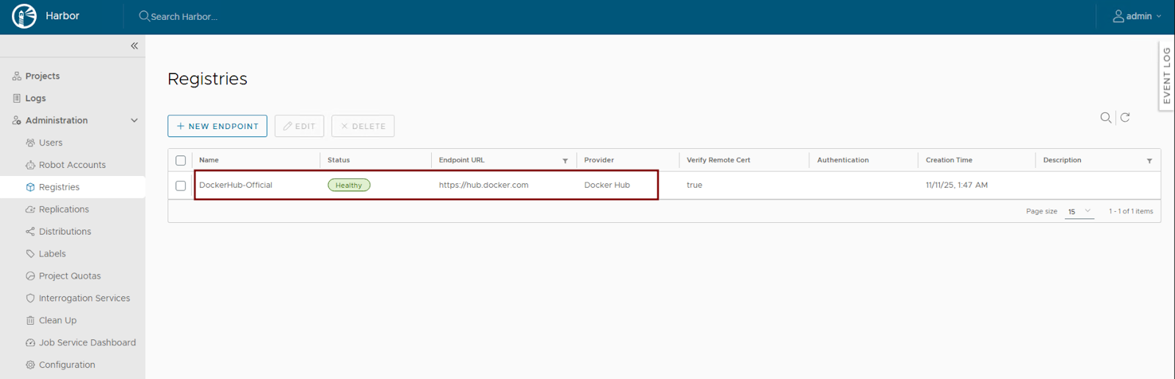1175x379 pixels.
Task: Open the Clean Up page
Action: (57, 320)
